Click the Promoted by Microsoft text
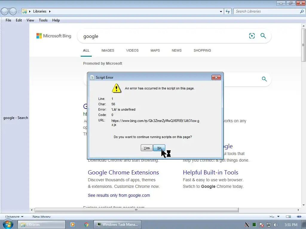This screenshot has height=229, width=306. [x=103, y=64]
